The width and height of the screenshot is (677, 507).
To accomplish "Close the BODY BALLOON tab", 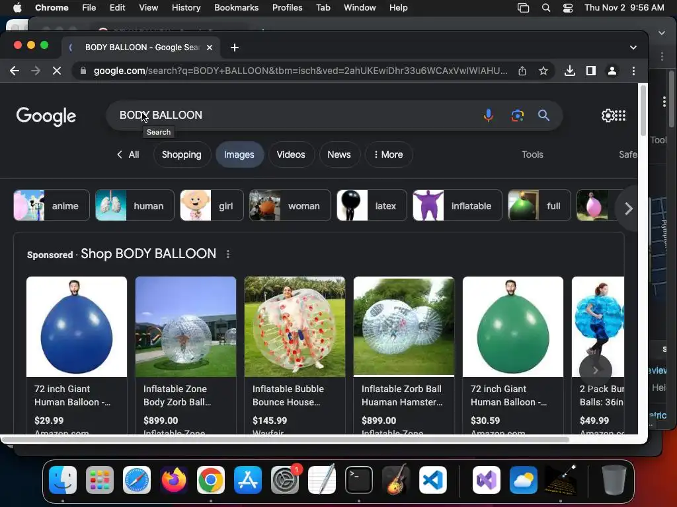I will [x=210, y=48].
